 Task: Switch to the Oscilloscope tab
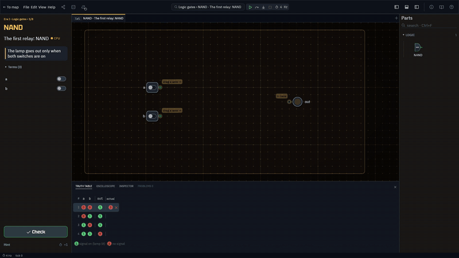(x=106, y=186)
